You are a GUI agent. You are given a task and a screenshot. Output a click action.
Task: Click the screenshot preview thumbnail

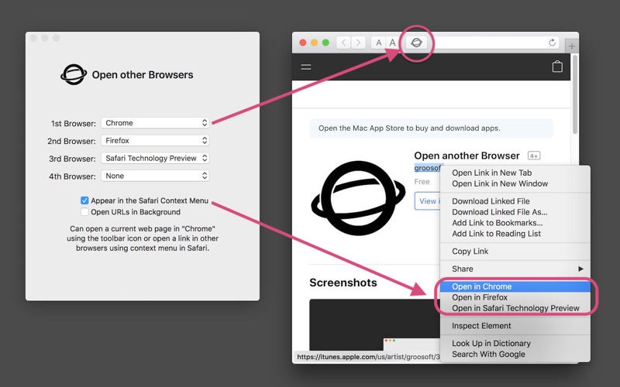[x=374, y=324]
